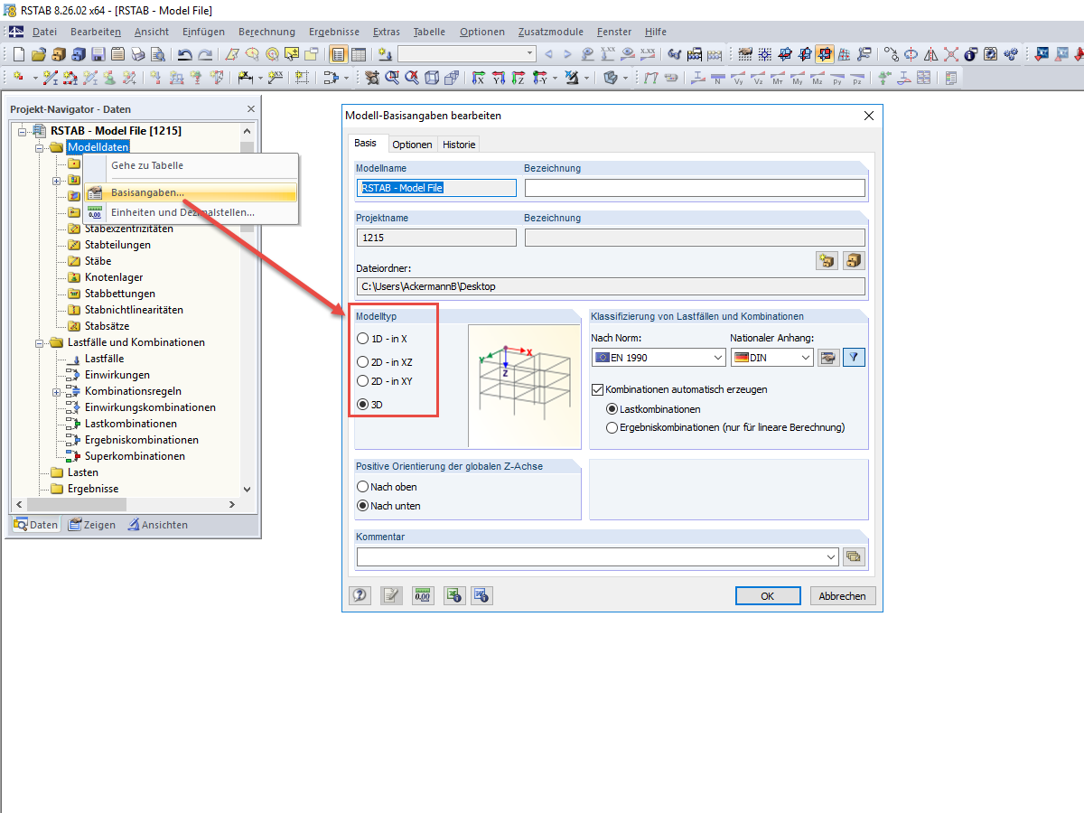Expand the Kombinationsregeln tree node
Screen dimensions: 1084x813
tap(57, 391)
